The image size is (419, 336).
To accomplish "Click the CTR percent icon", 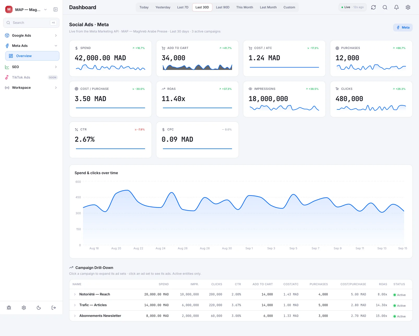I will point(76,130).
